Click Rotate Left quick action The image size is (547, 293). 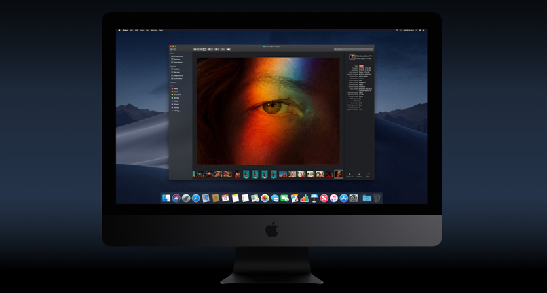pyautogui.click(x=350, y=174)
